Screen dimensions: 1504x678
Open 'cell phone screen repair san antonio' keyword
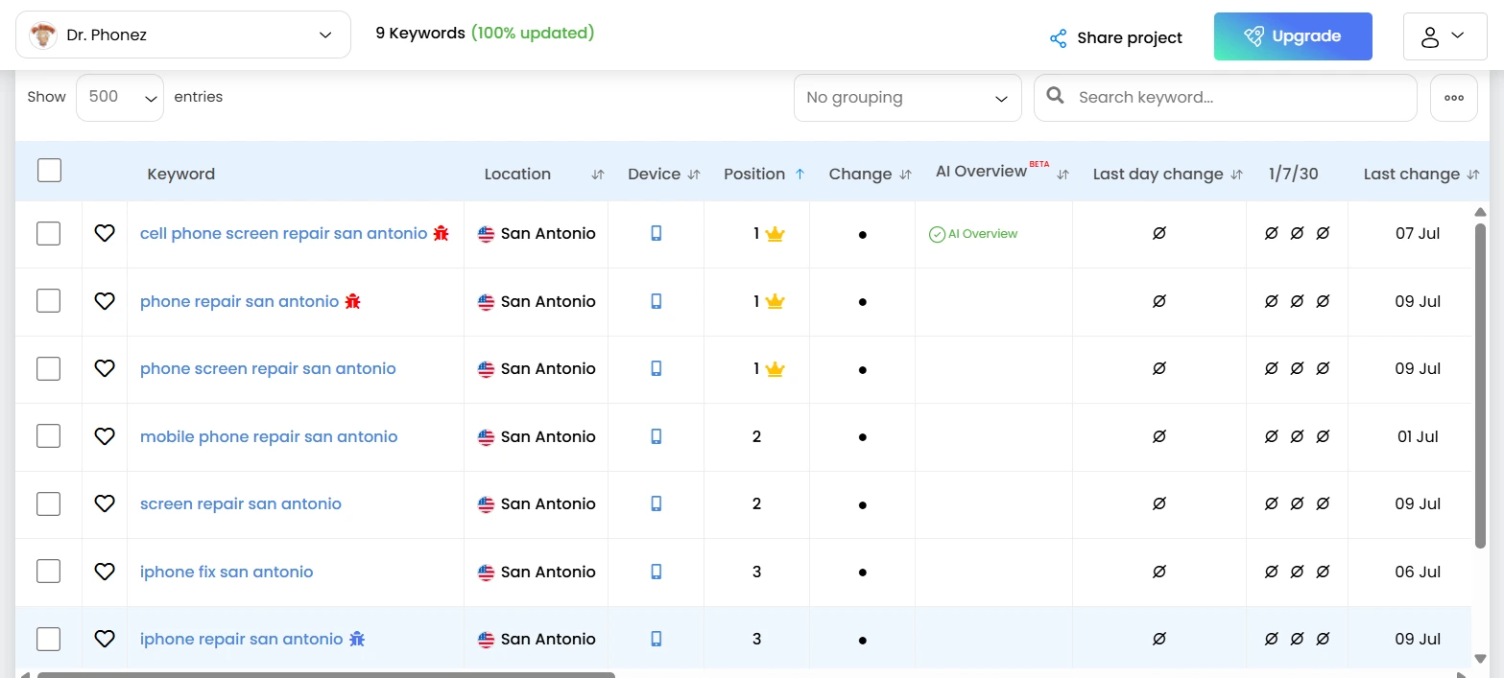283,233
